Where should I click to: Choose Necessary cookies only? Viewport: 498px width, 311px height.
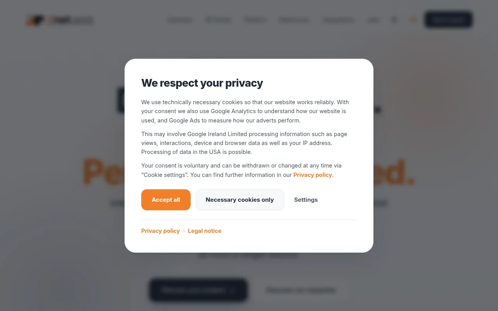pyautogui.click(x=240, y=200)
